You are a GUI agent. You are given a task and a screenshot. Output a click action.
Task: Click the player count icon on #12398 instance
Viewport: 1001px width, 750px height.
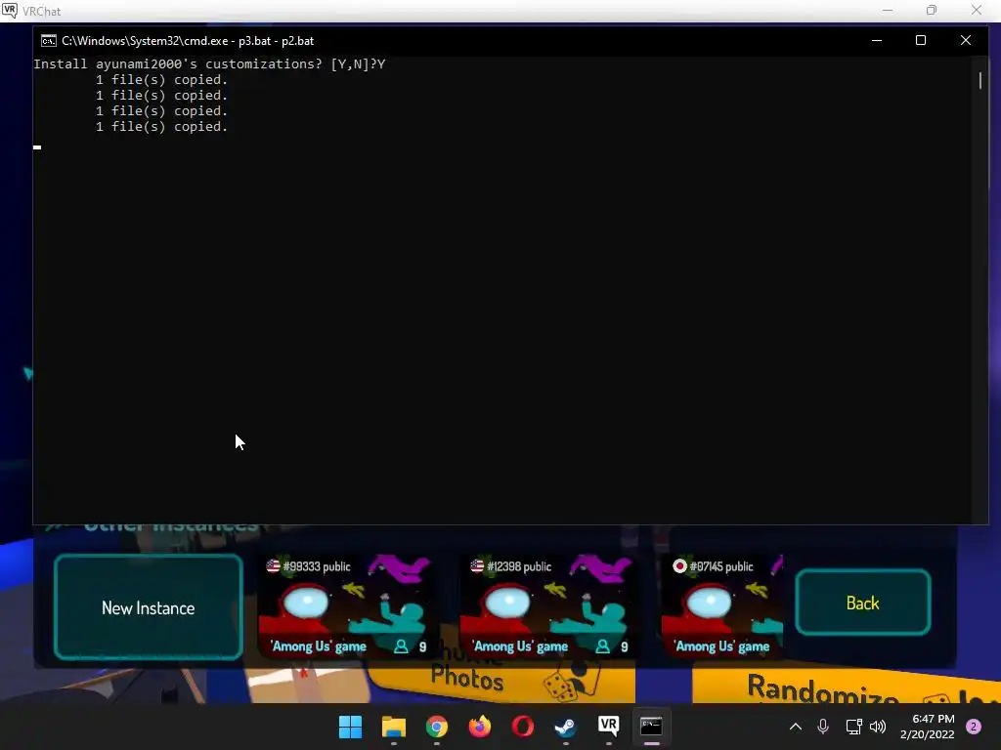click(x=602, y=646)
